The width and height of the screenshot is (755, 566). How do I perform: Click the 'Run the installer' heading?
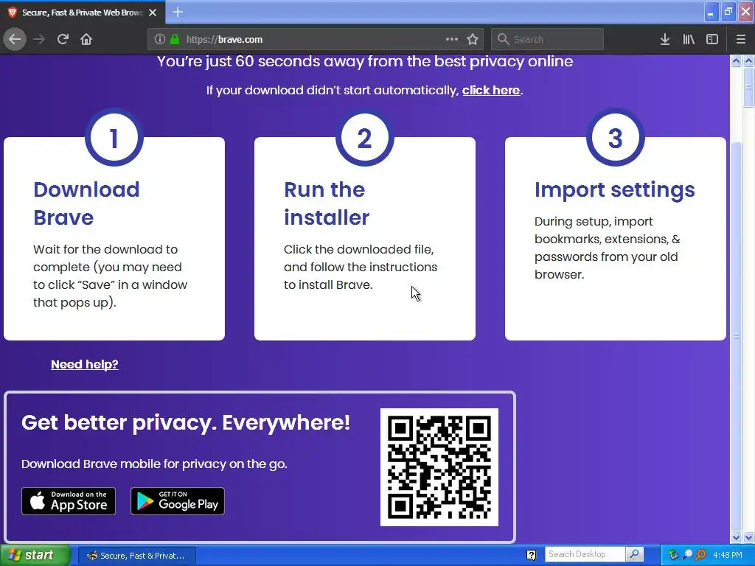pyautogui.click(x=327, y=203)
